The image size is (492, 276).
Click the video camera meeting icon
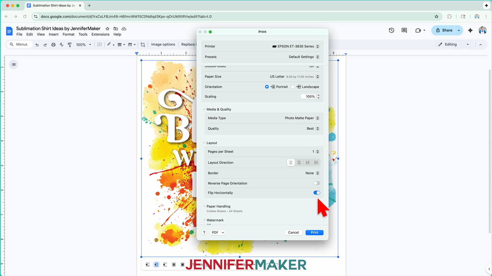[x=418, y=30]
